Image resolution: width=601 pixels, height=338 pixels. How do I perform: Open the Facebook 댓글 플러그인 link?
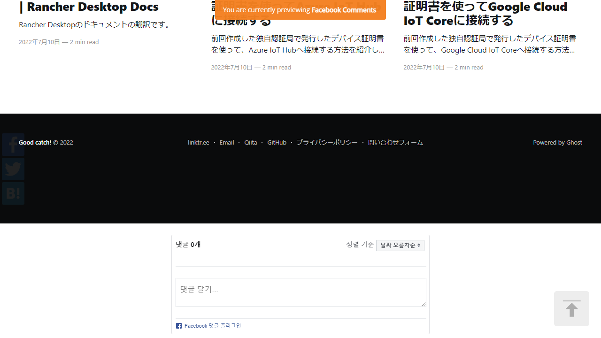pyautogui.click(x=212, y=326)
